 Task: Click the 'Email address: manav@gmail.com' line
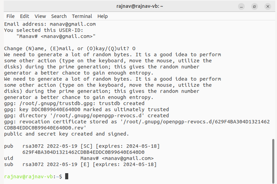pos(50,24)
